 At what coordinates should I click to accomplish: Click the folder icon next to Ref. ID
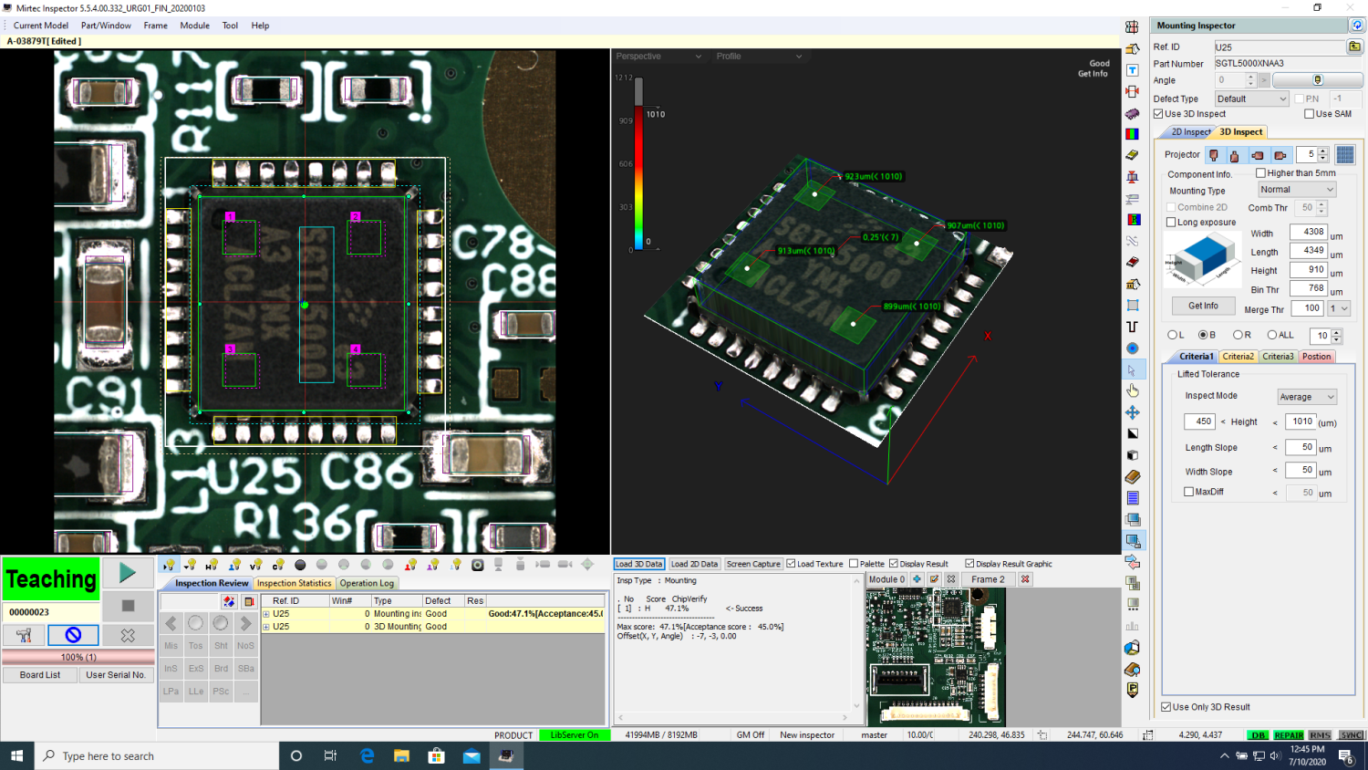coord(1355,47)
